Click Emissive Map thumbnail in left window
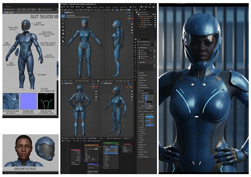 coord(46,101)
